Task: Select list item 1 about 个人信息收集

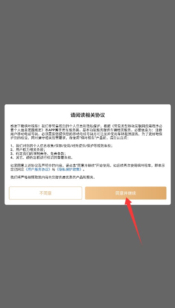Action: (x=61, y=146)
